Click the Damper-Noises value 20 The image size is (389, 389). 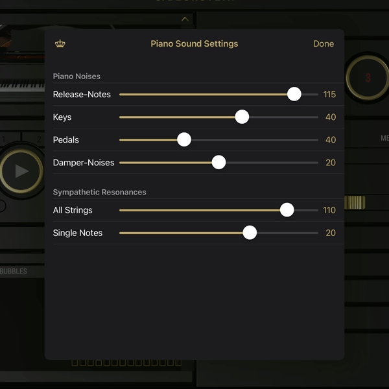point(331,163)
